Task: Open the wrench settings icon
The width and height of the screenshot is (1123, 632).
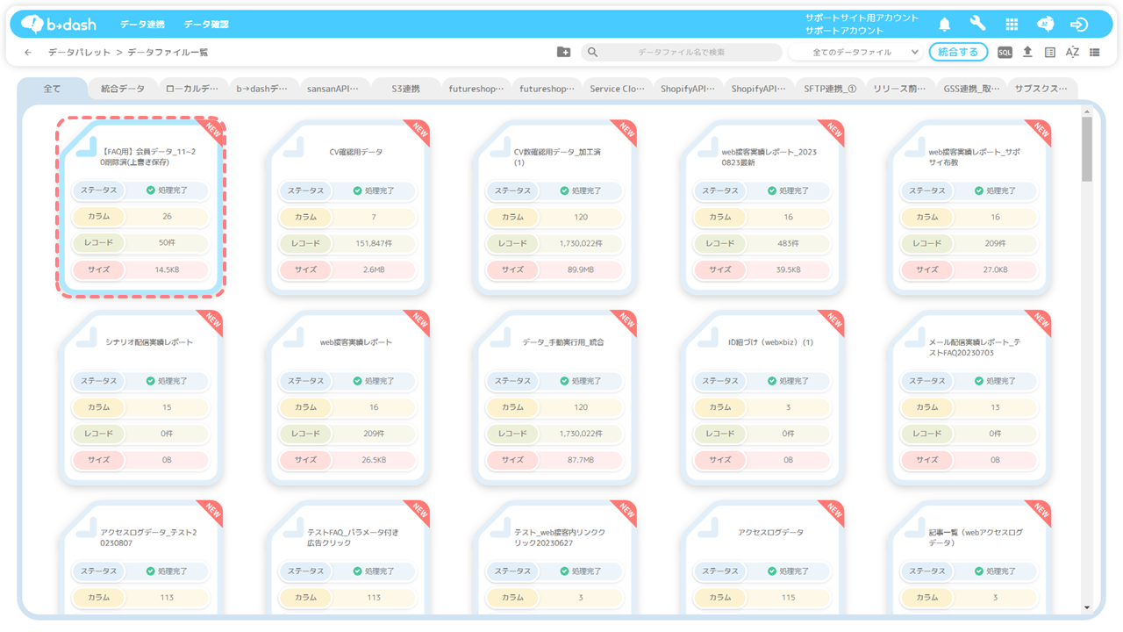Action: 977,25
